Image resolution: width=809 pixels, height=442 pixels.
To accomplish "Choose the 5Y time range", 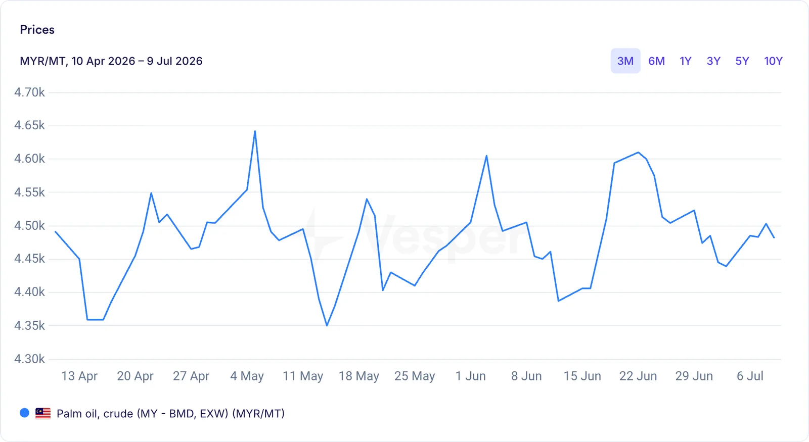I will pyautogui.click(x=742, y=61).
